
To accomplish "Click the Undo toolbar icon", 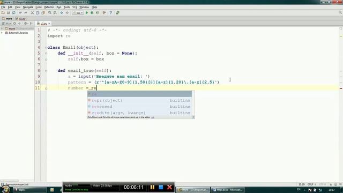I will (x=20, y=13).
